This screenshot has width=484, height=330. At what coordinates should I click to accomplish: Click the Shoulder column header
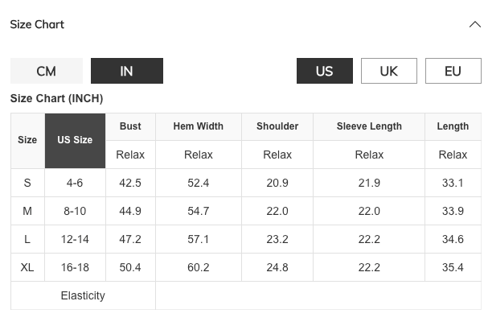pyautogui.click(x=277, y=126)
